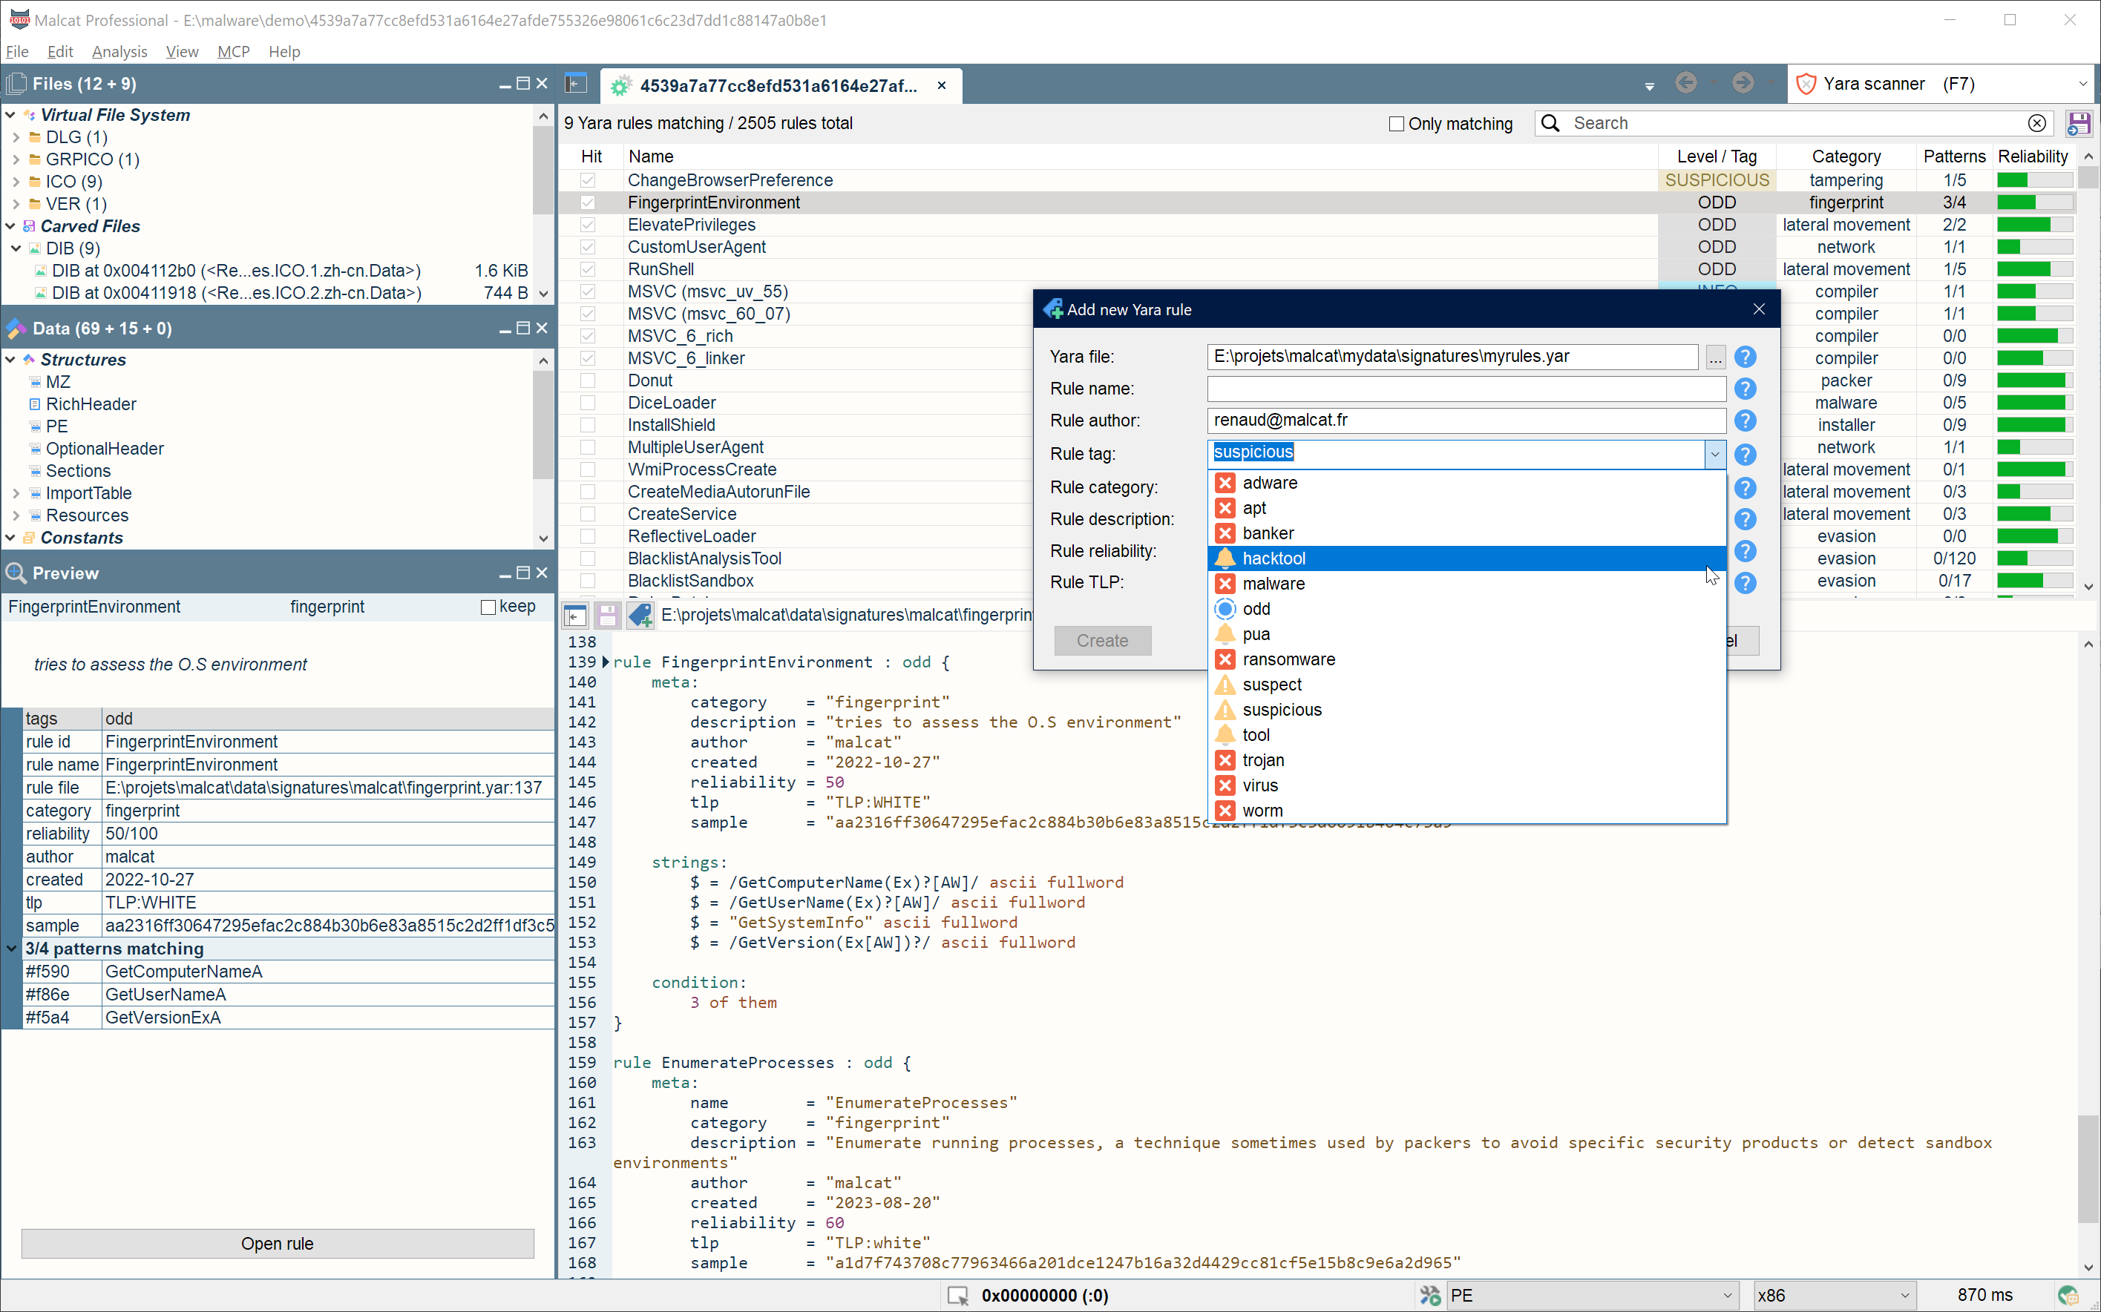Tick the keep checkbox in Preview panel
2101x1312 pixels.
point(489,607)
